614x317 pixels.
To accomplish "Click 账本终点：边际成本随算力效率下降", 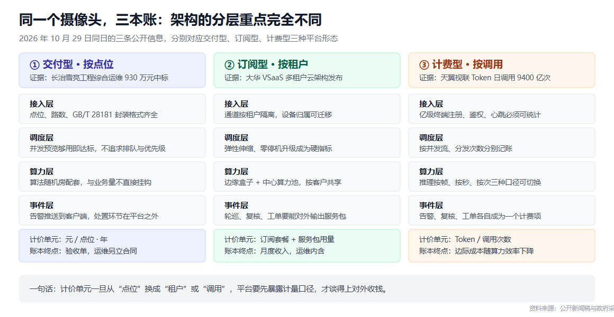I will 476,251.
